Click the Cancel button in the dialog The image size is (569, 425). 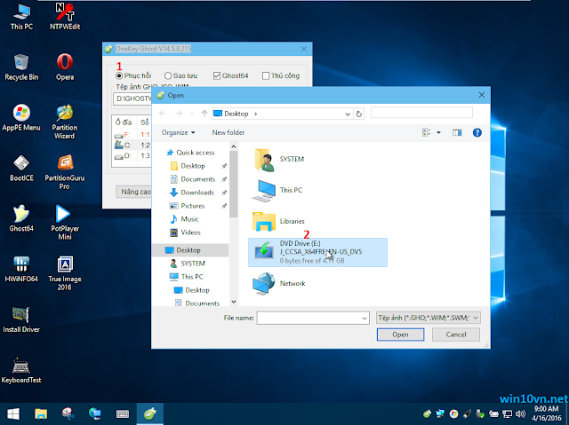coord(456,334)
